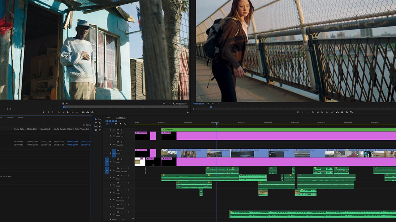396x222 pixels.
Task: Toggle Linked Selection in timeline header
Action: 116,124
